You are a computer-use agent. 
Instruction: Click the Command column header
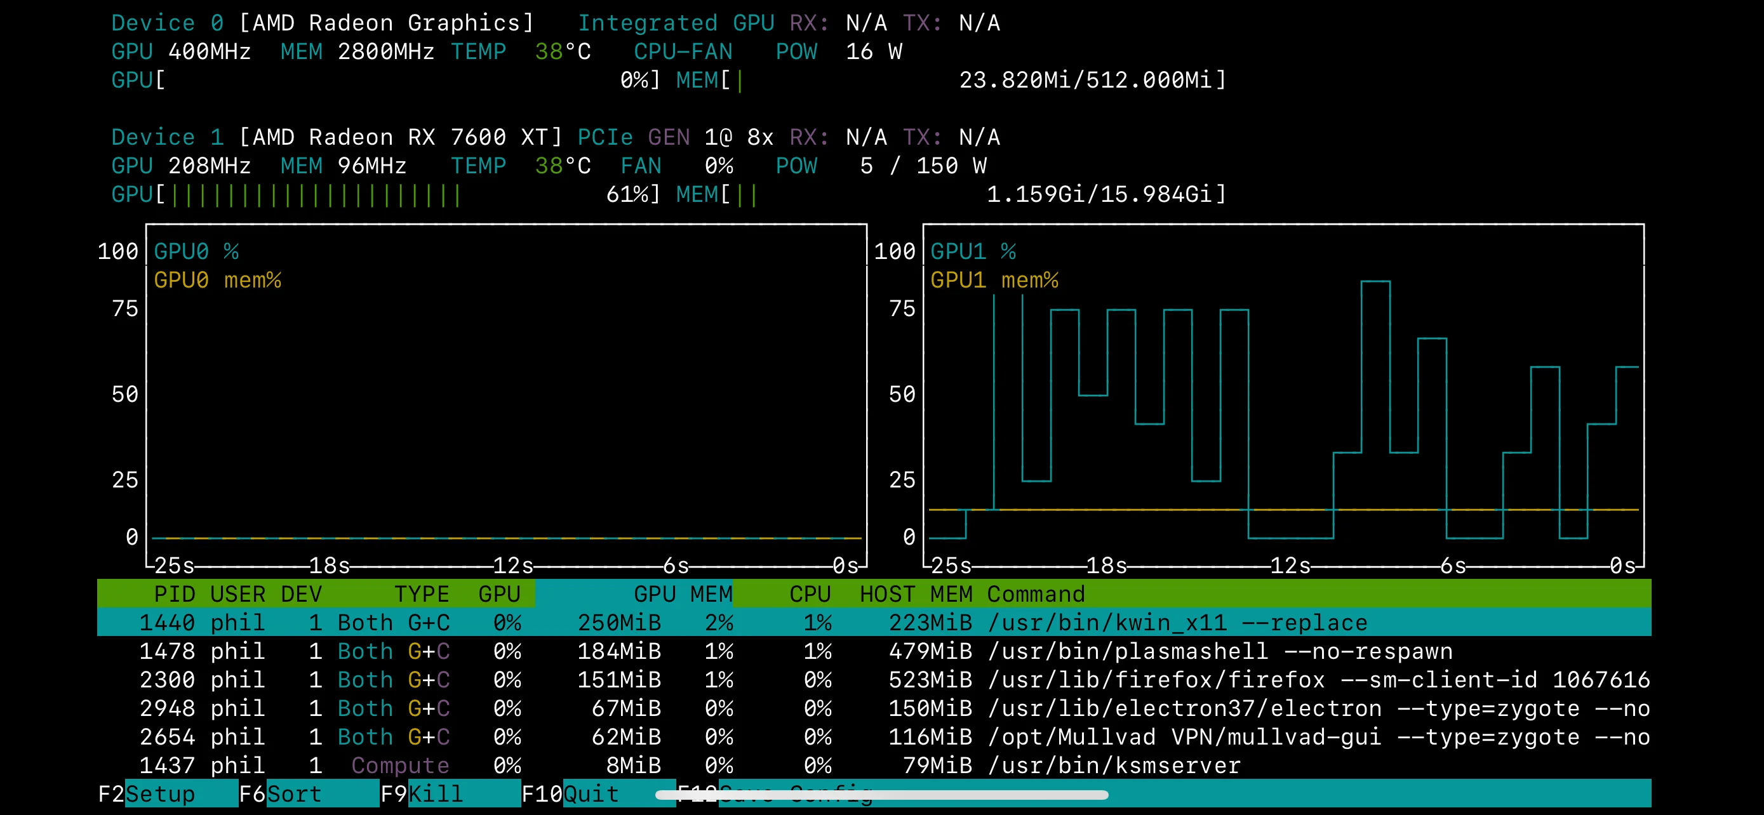coord(1036,593)
